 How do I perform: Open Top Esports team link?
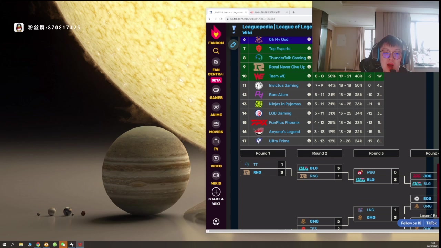coord(279,49)
